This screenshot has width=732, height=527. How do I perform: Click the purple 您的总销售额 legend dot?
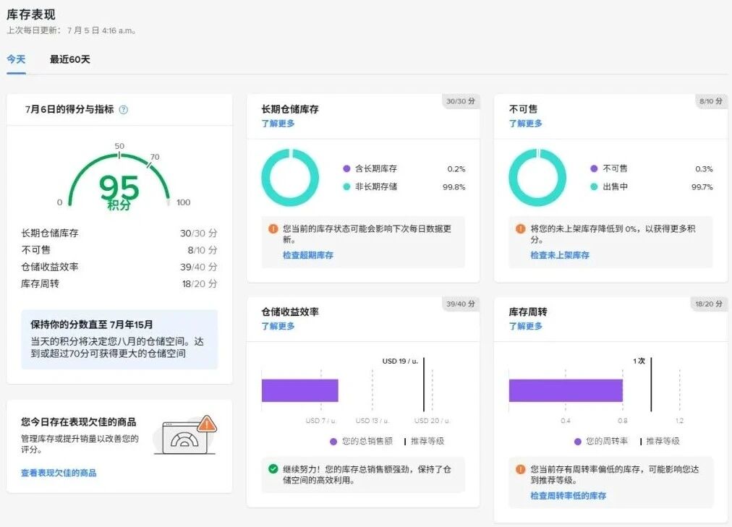coord(333,441)
